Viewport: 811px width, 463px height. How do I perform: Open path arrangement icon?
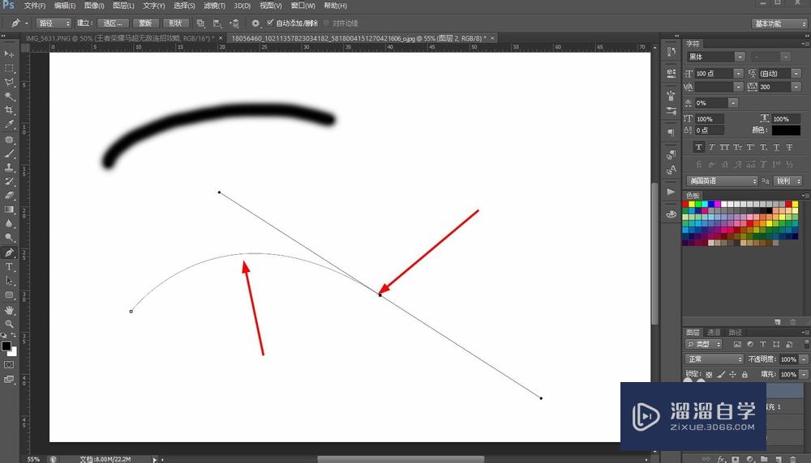pos(235,23)
